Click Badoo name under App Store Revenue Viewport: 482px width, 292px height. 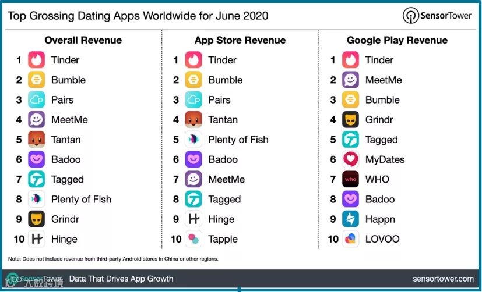[223, 159]
